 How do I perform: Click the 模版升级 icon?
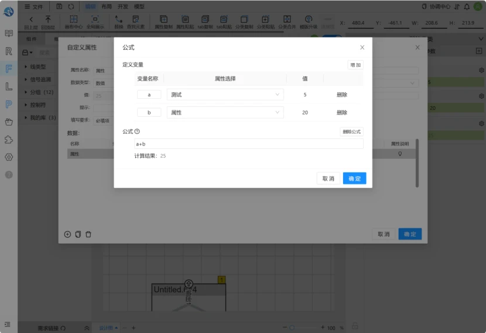coord(309,19)
